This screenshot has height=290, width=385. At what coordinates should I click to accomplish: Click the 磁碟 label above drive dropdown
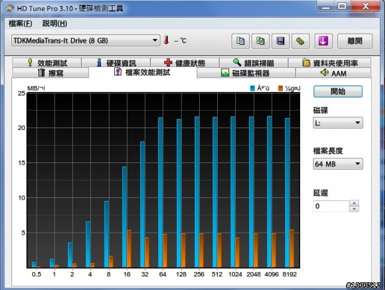(x=321, y=111)
